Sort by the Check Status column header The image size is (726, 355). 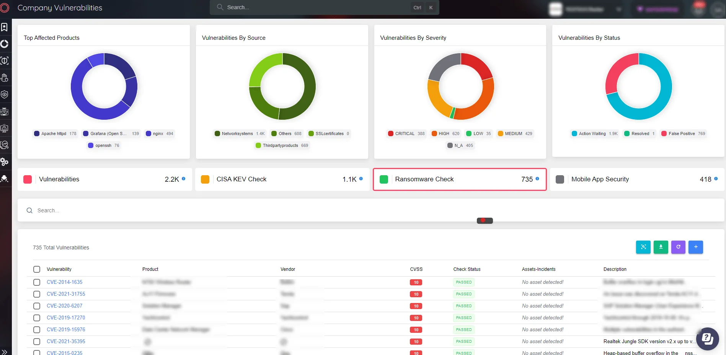tap(467, 269)
